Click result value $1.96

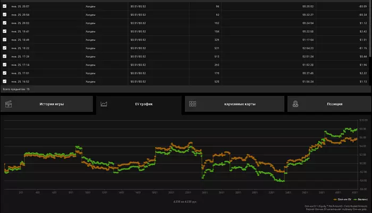point(363,65)
